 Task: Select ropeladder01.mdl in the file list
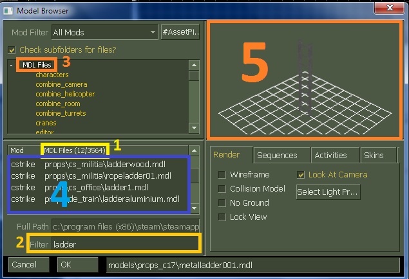(x=108, y=175)
